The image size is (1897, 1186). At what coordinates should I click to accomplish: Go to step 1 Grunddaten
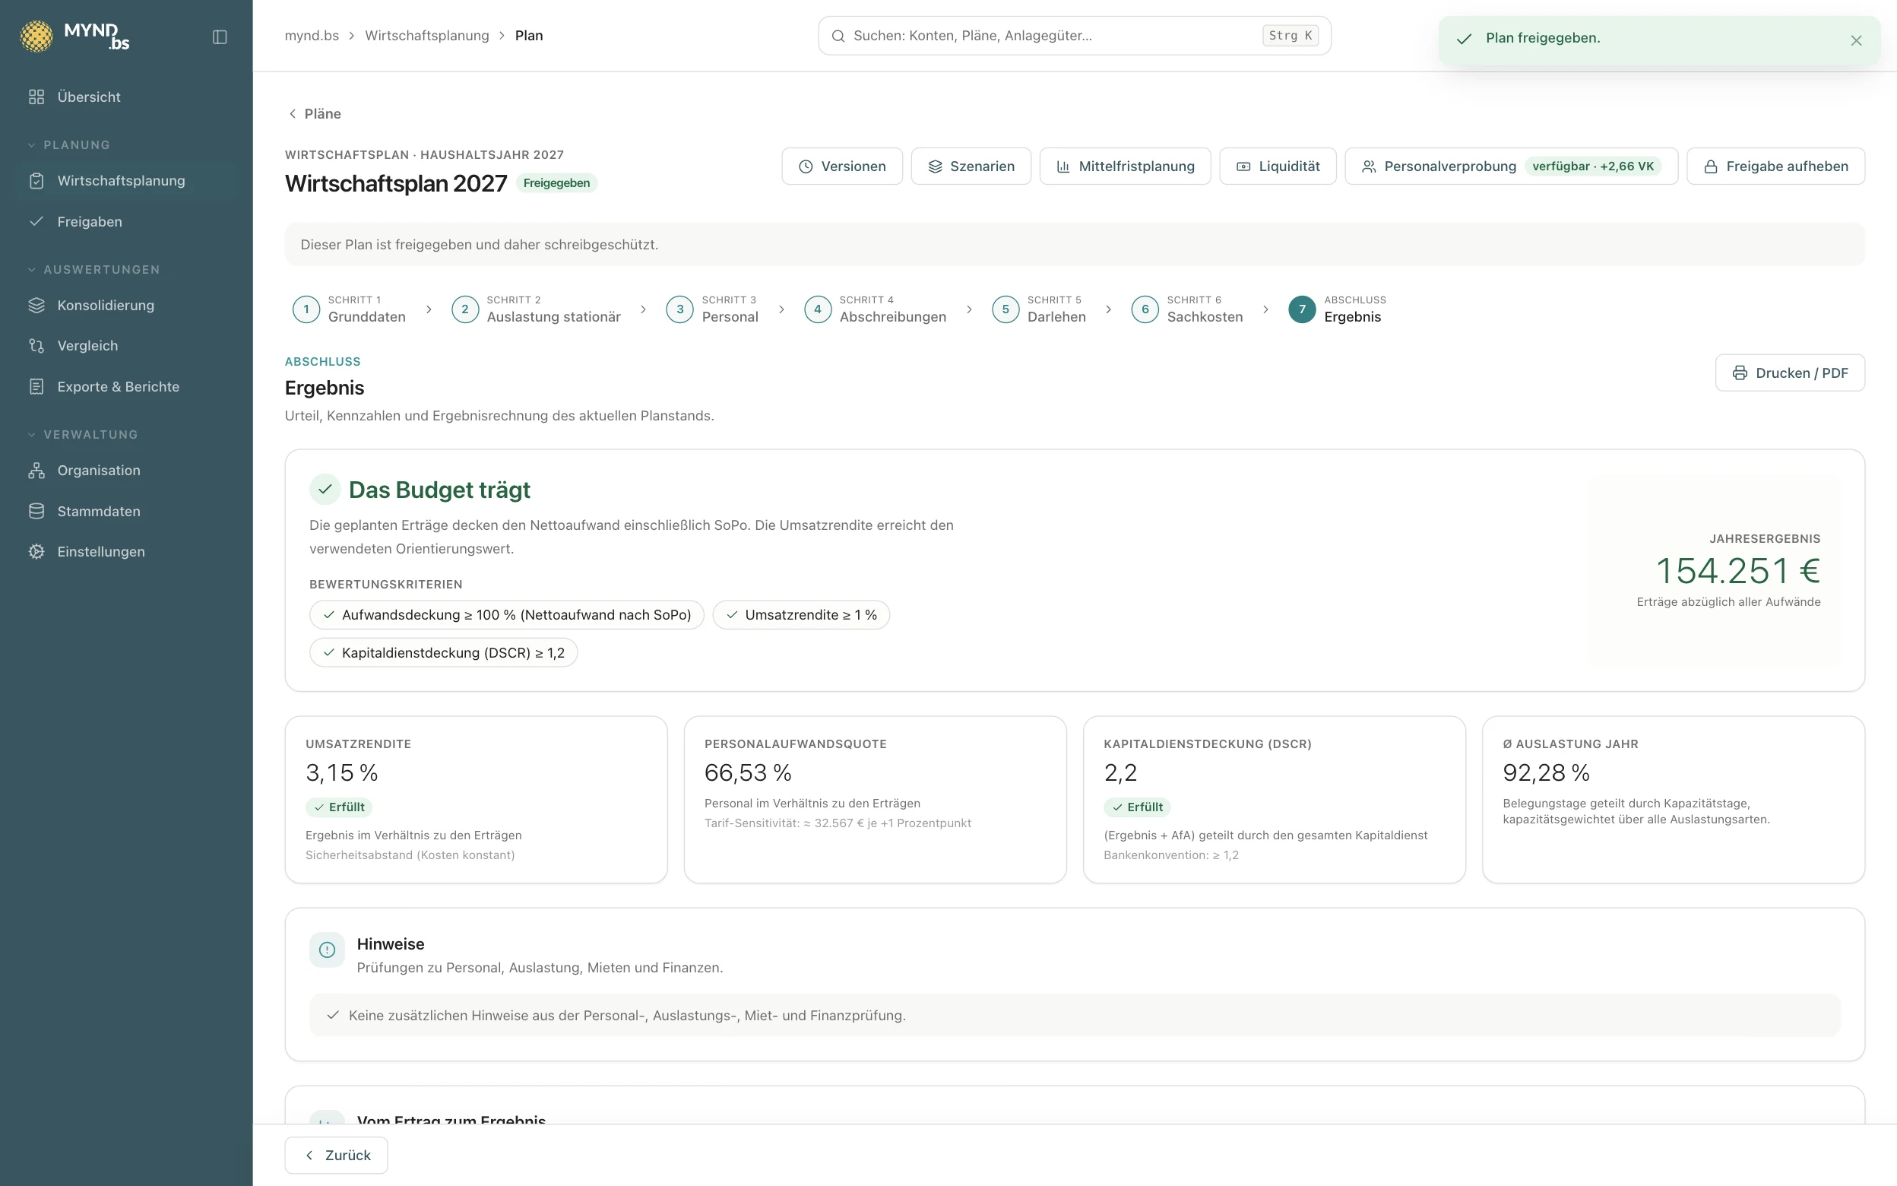(x=349, y=309)
